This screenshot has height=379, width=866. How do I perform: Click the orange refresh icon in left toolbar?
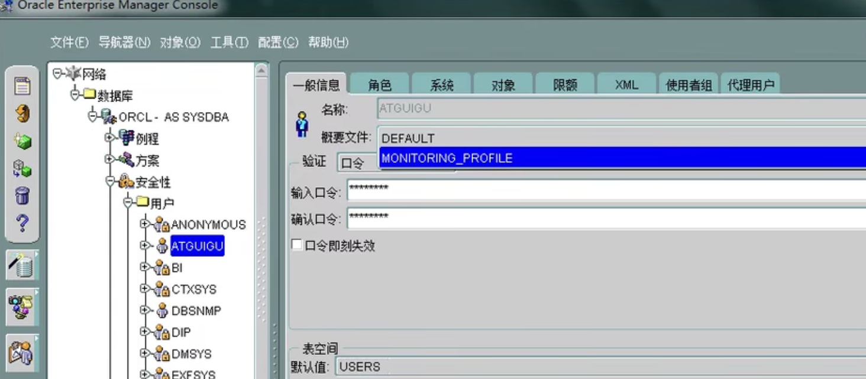click(22, 113)
